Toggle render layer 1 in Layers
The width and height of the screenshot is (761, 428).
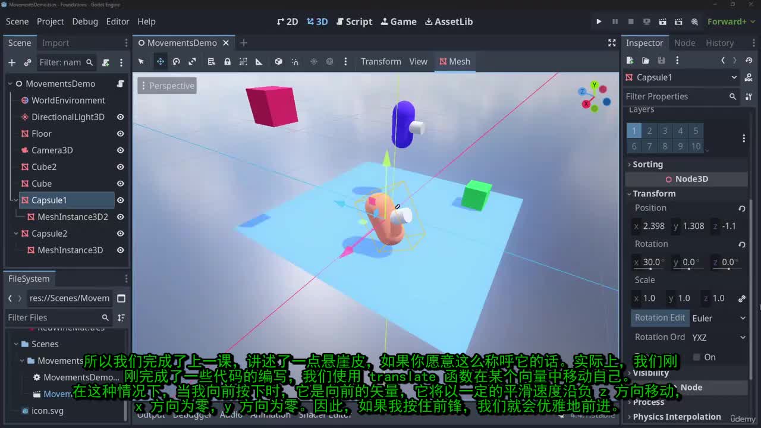tap(634, 131)
